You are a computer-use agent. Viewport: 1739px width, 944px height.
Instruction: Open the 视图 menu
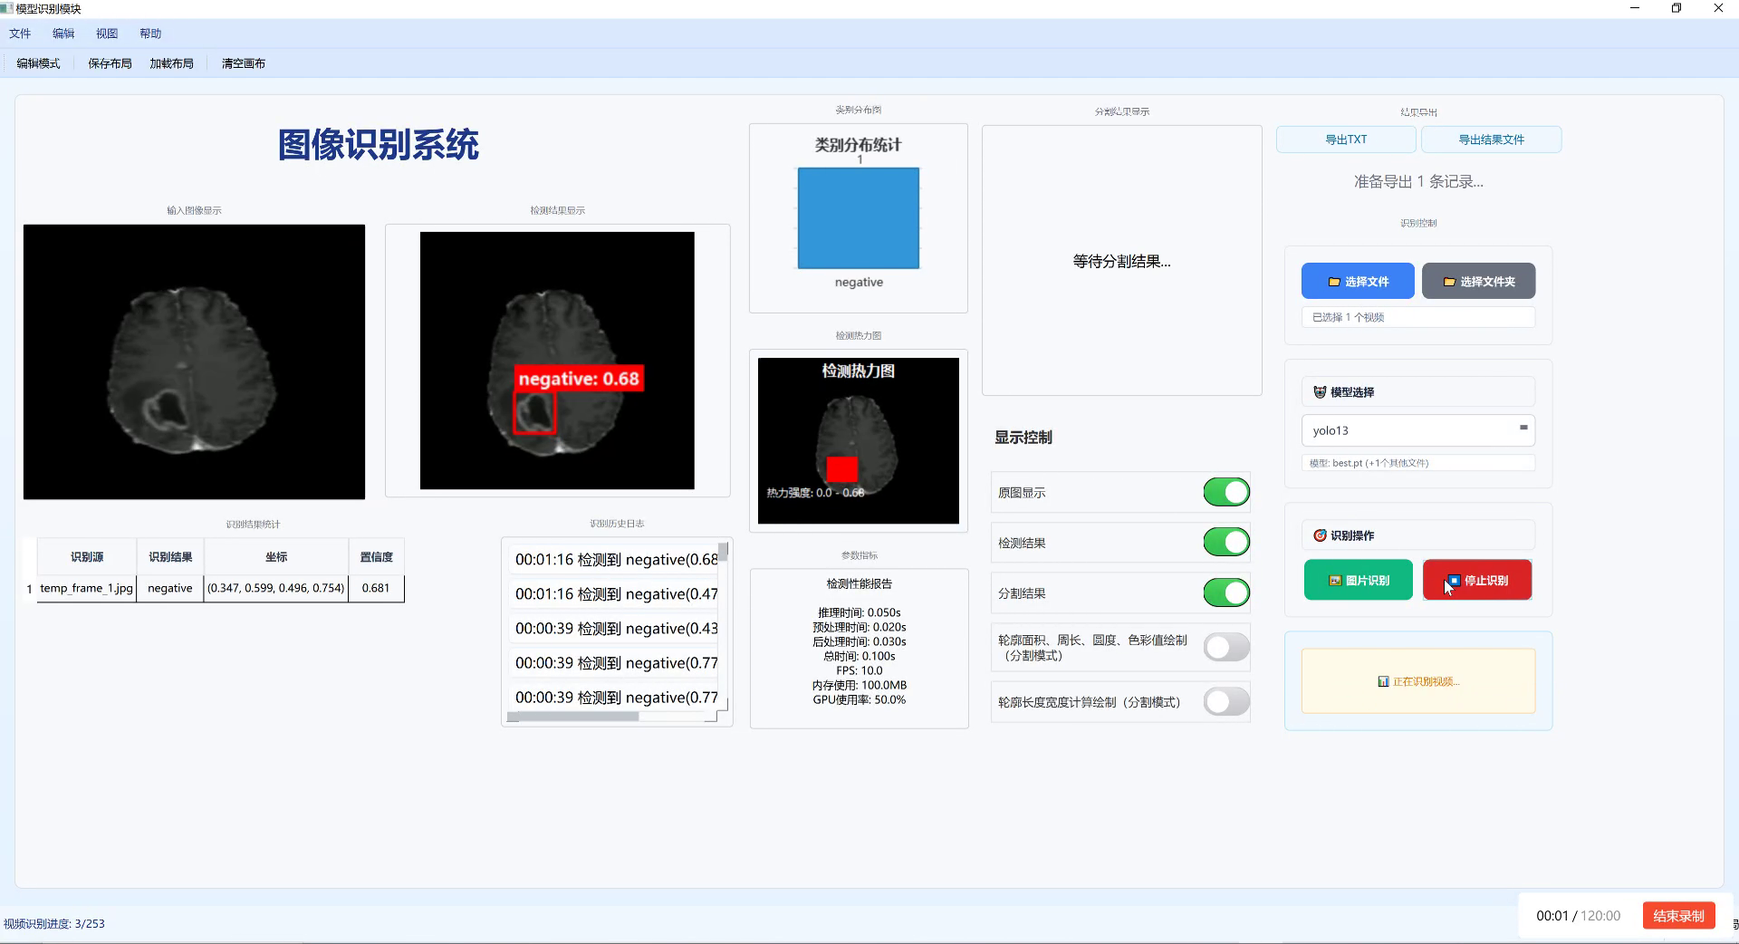(106, 34)
